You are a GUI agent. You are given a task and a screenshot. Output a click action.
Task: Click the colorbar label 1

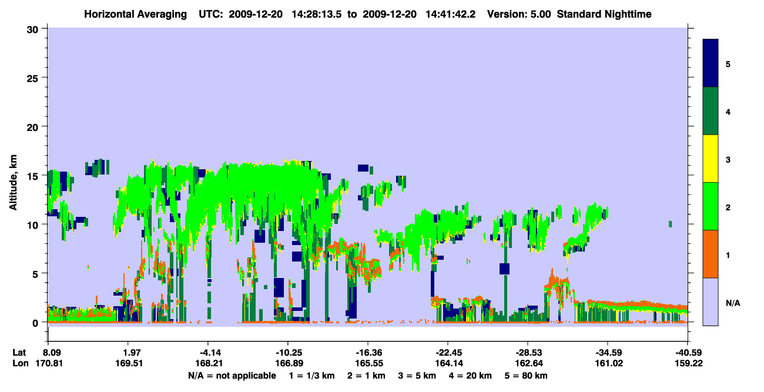pos(728,254)
